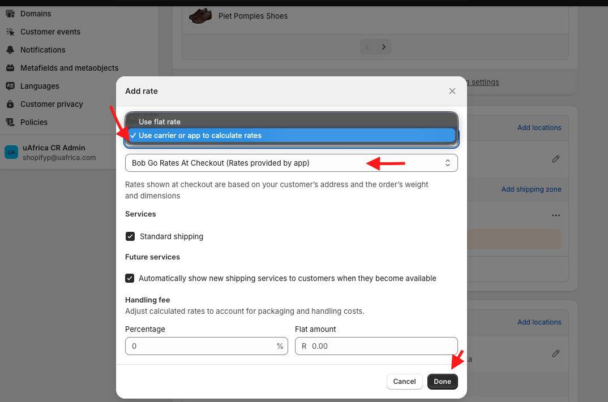This screenshot has width=608, height=402.
Task: Click the Metafields and metaobjects icon
Action: click(x=10, y=68)
